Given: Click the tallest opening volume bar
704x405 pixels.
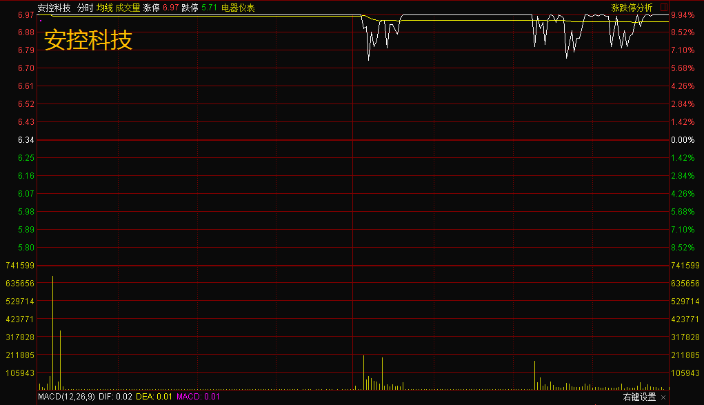Looking at the screenshot, I should 52,333.
